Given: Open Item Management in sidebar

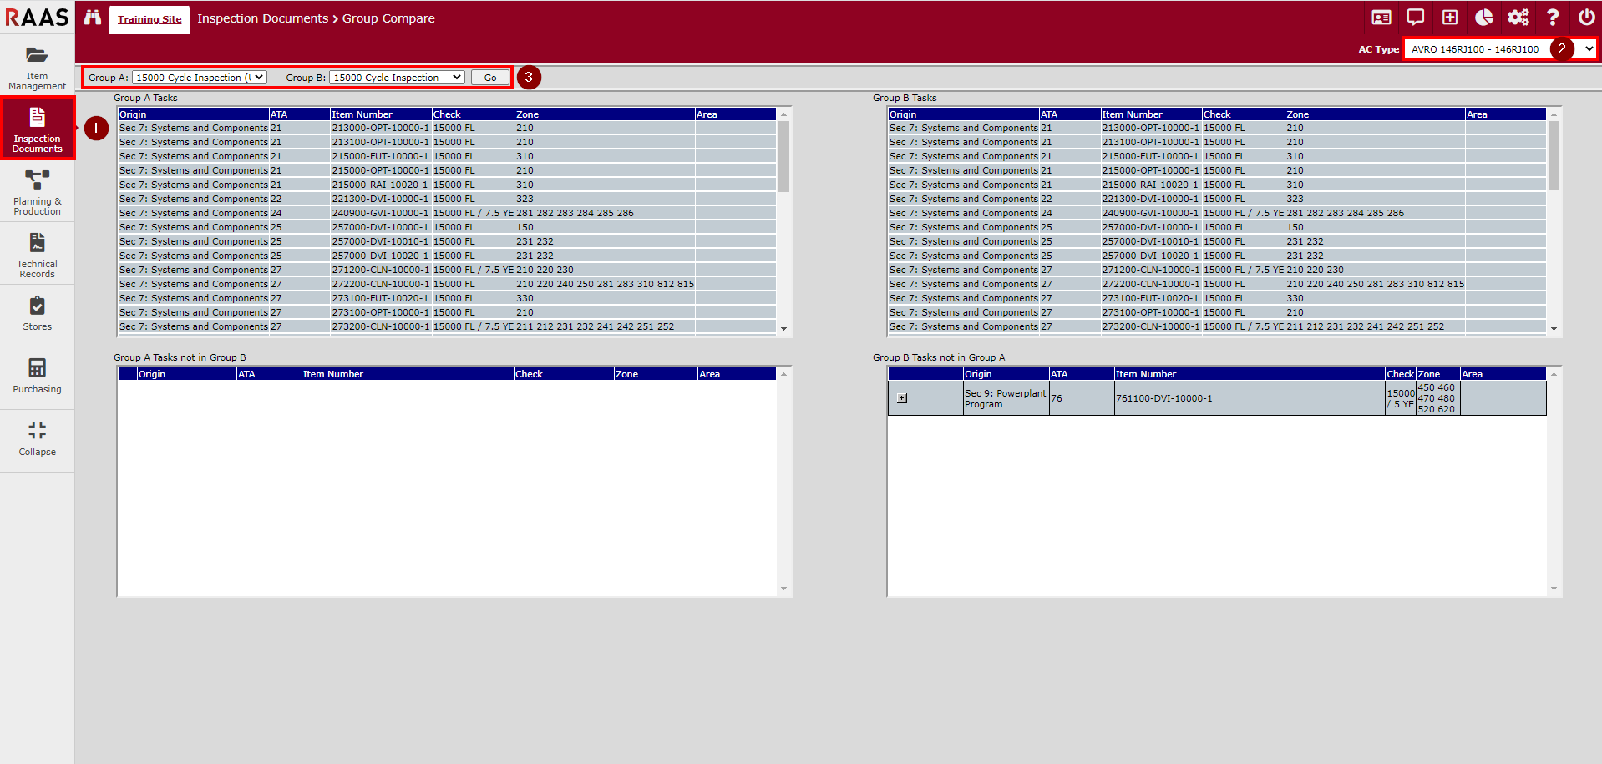Looking at the screenshot, I should 37,68.
